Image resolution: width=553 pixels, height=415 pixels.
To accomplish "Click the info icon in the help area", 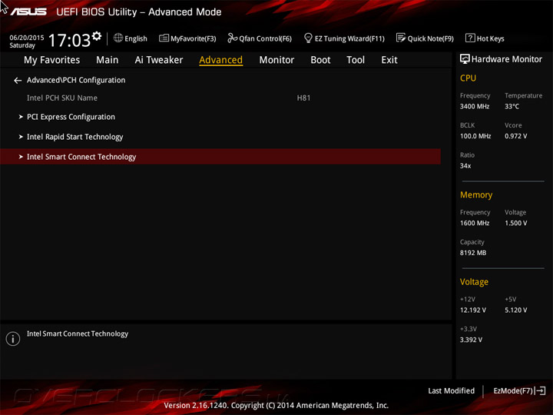I will click(x=13, y=339).
